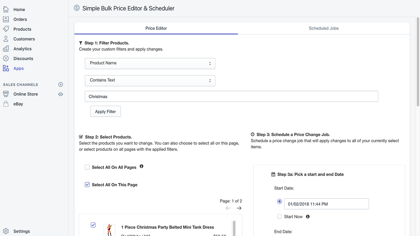Click the Analytics bar chart icon
Screen dimensions: 420x236
(6, 49)
